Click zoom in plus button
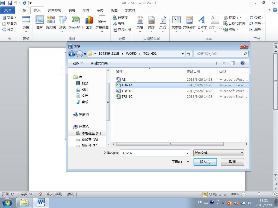The height and width of the screenshot is (208, 278). [275, 194]
